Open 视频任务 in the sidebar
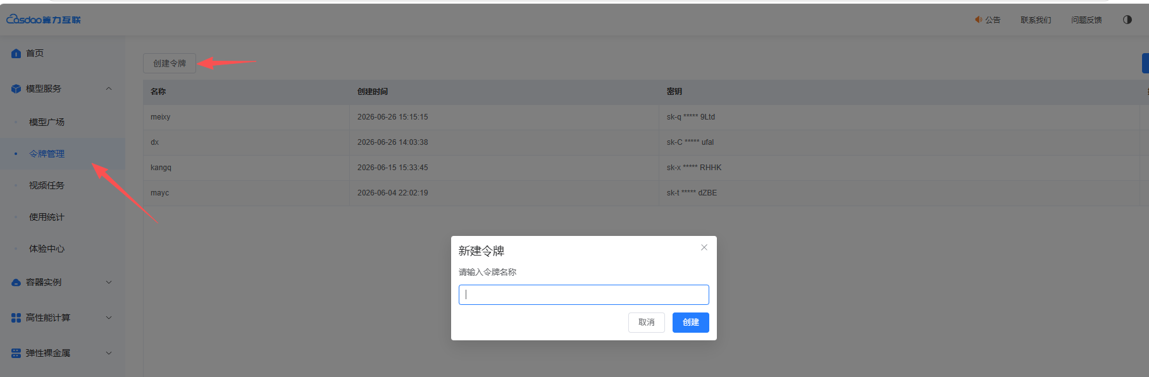This screenshot has height=377, width=1149. (47, 185)
